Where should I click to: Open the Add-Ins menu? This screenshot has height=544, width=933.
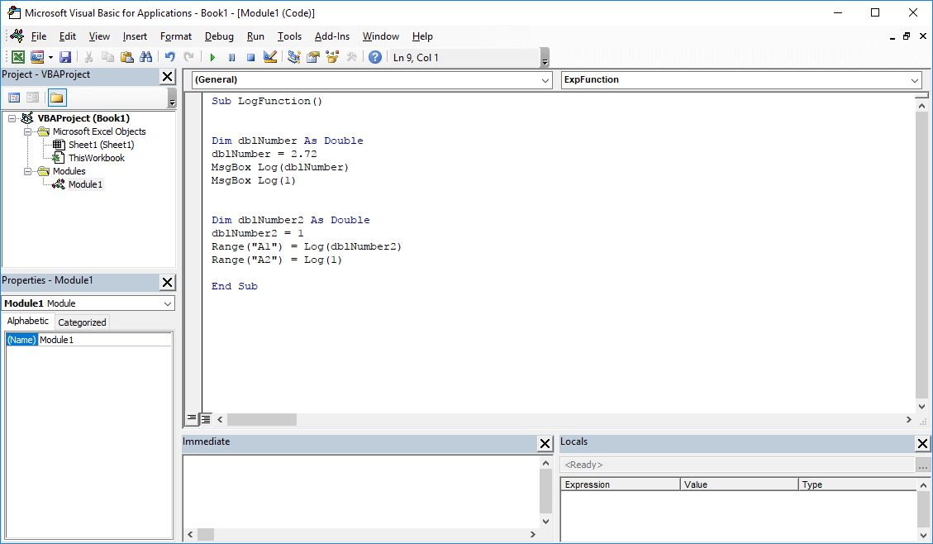[332, 36]
